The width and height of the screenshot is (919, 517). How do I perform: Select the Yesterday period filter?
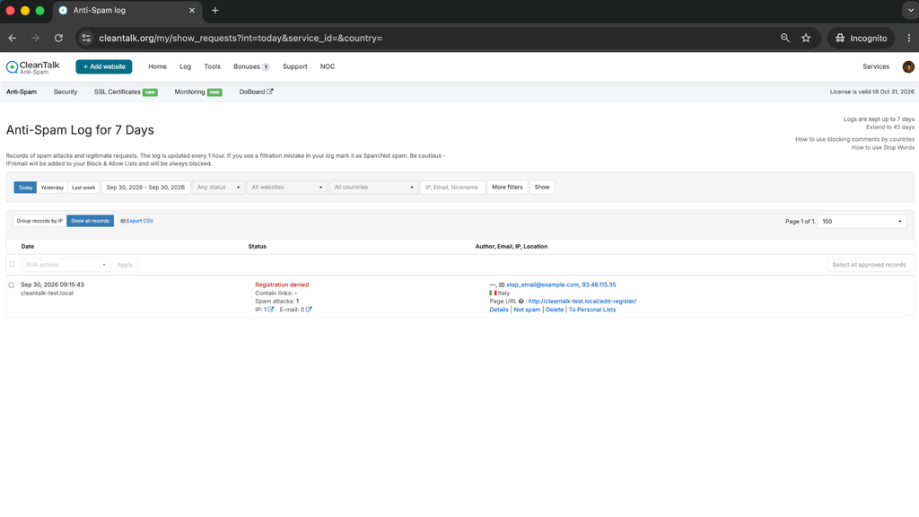click(x=52, y=188)
